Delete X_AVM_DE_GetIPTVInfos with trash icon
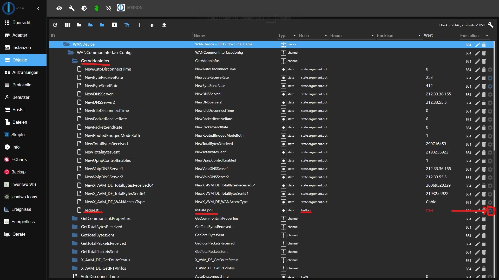 (x=484, y=269)
